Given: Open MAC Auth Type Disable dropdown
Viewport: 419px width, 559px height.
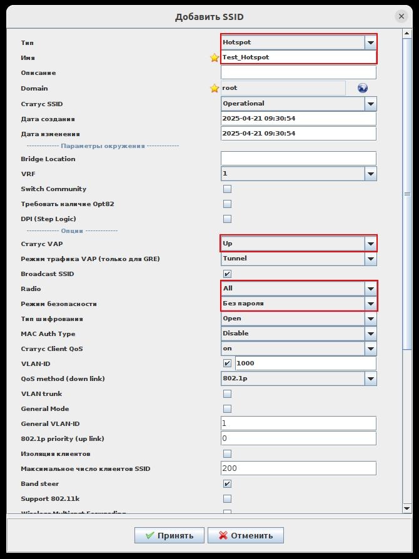Looking at the screenshot, I should [299, 334].
